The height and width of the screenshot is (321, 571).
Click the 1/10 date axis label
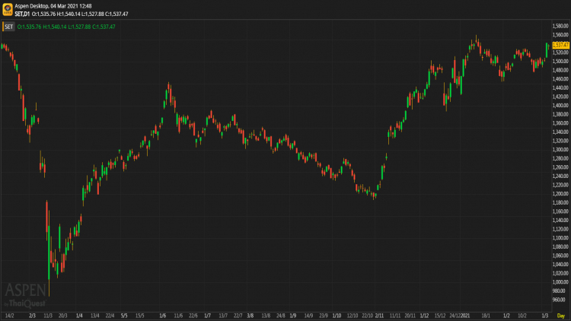337,316
